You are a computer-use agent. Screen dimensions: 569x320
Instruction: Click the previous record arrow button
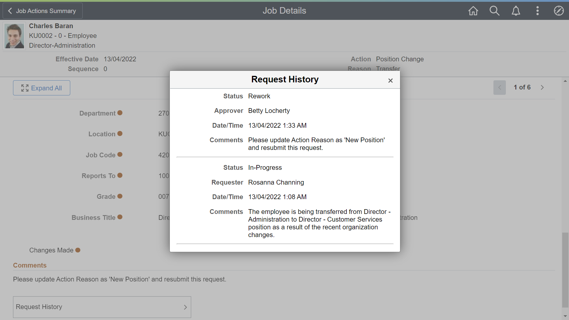(x=499, y=87)
